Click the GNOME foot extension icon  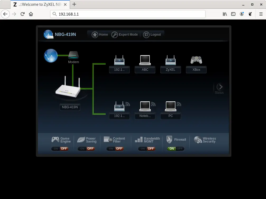250,14
